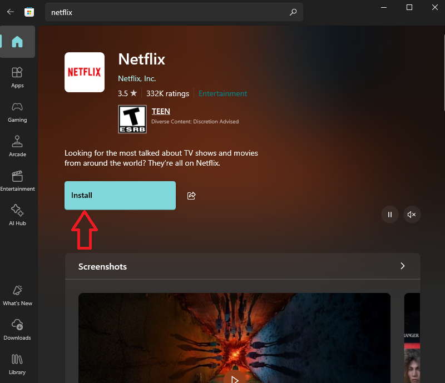445x383 pixels.
Task: Close the Microsoft Store window
Action: click(435, 7)
